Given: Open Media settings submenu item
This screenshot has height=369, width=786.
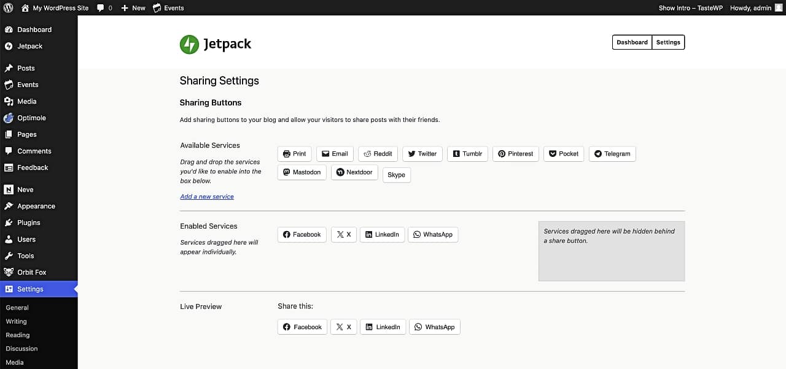Looking at the screenshot, I should [15, 362].
